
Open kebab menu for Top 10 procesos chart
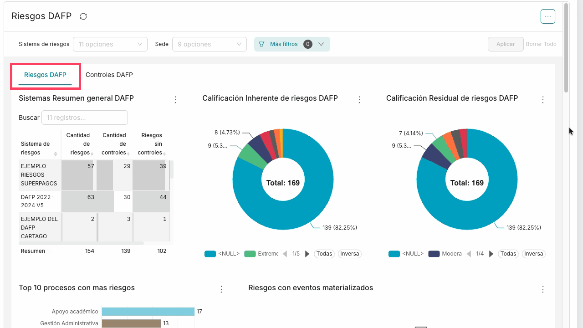pyautogui.click(x=221, y=289)
